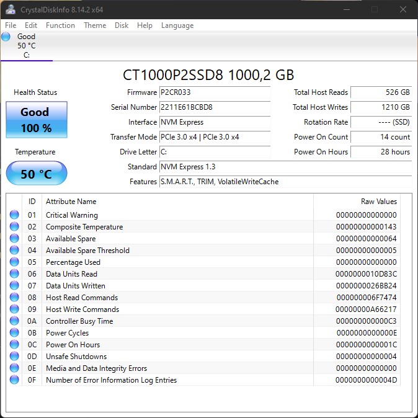Select the Controller Busy Time attribute name
Screen dimensions: 418x418
click(x=79, y=321)
